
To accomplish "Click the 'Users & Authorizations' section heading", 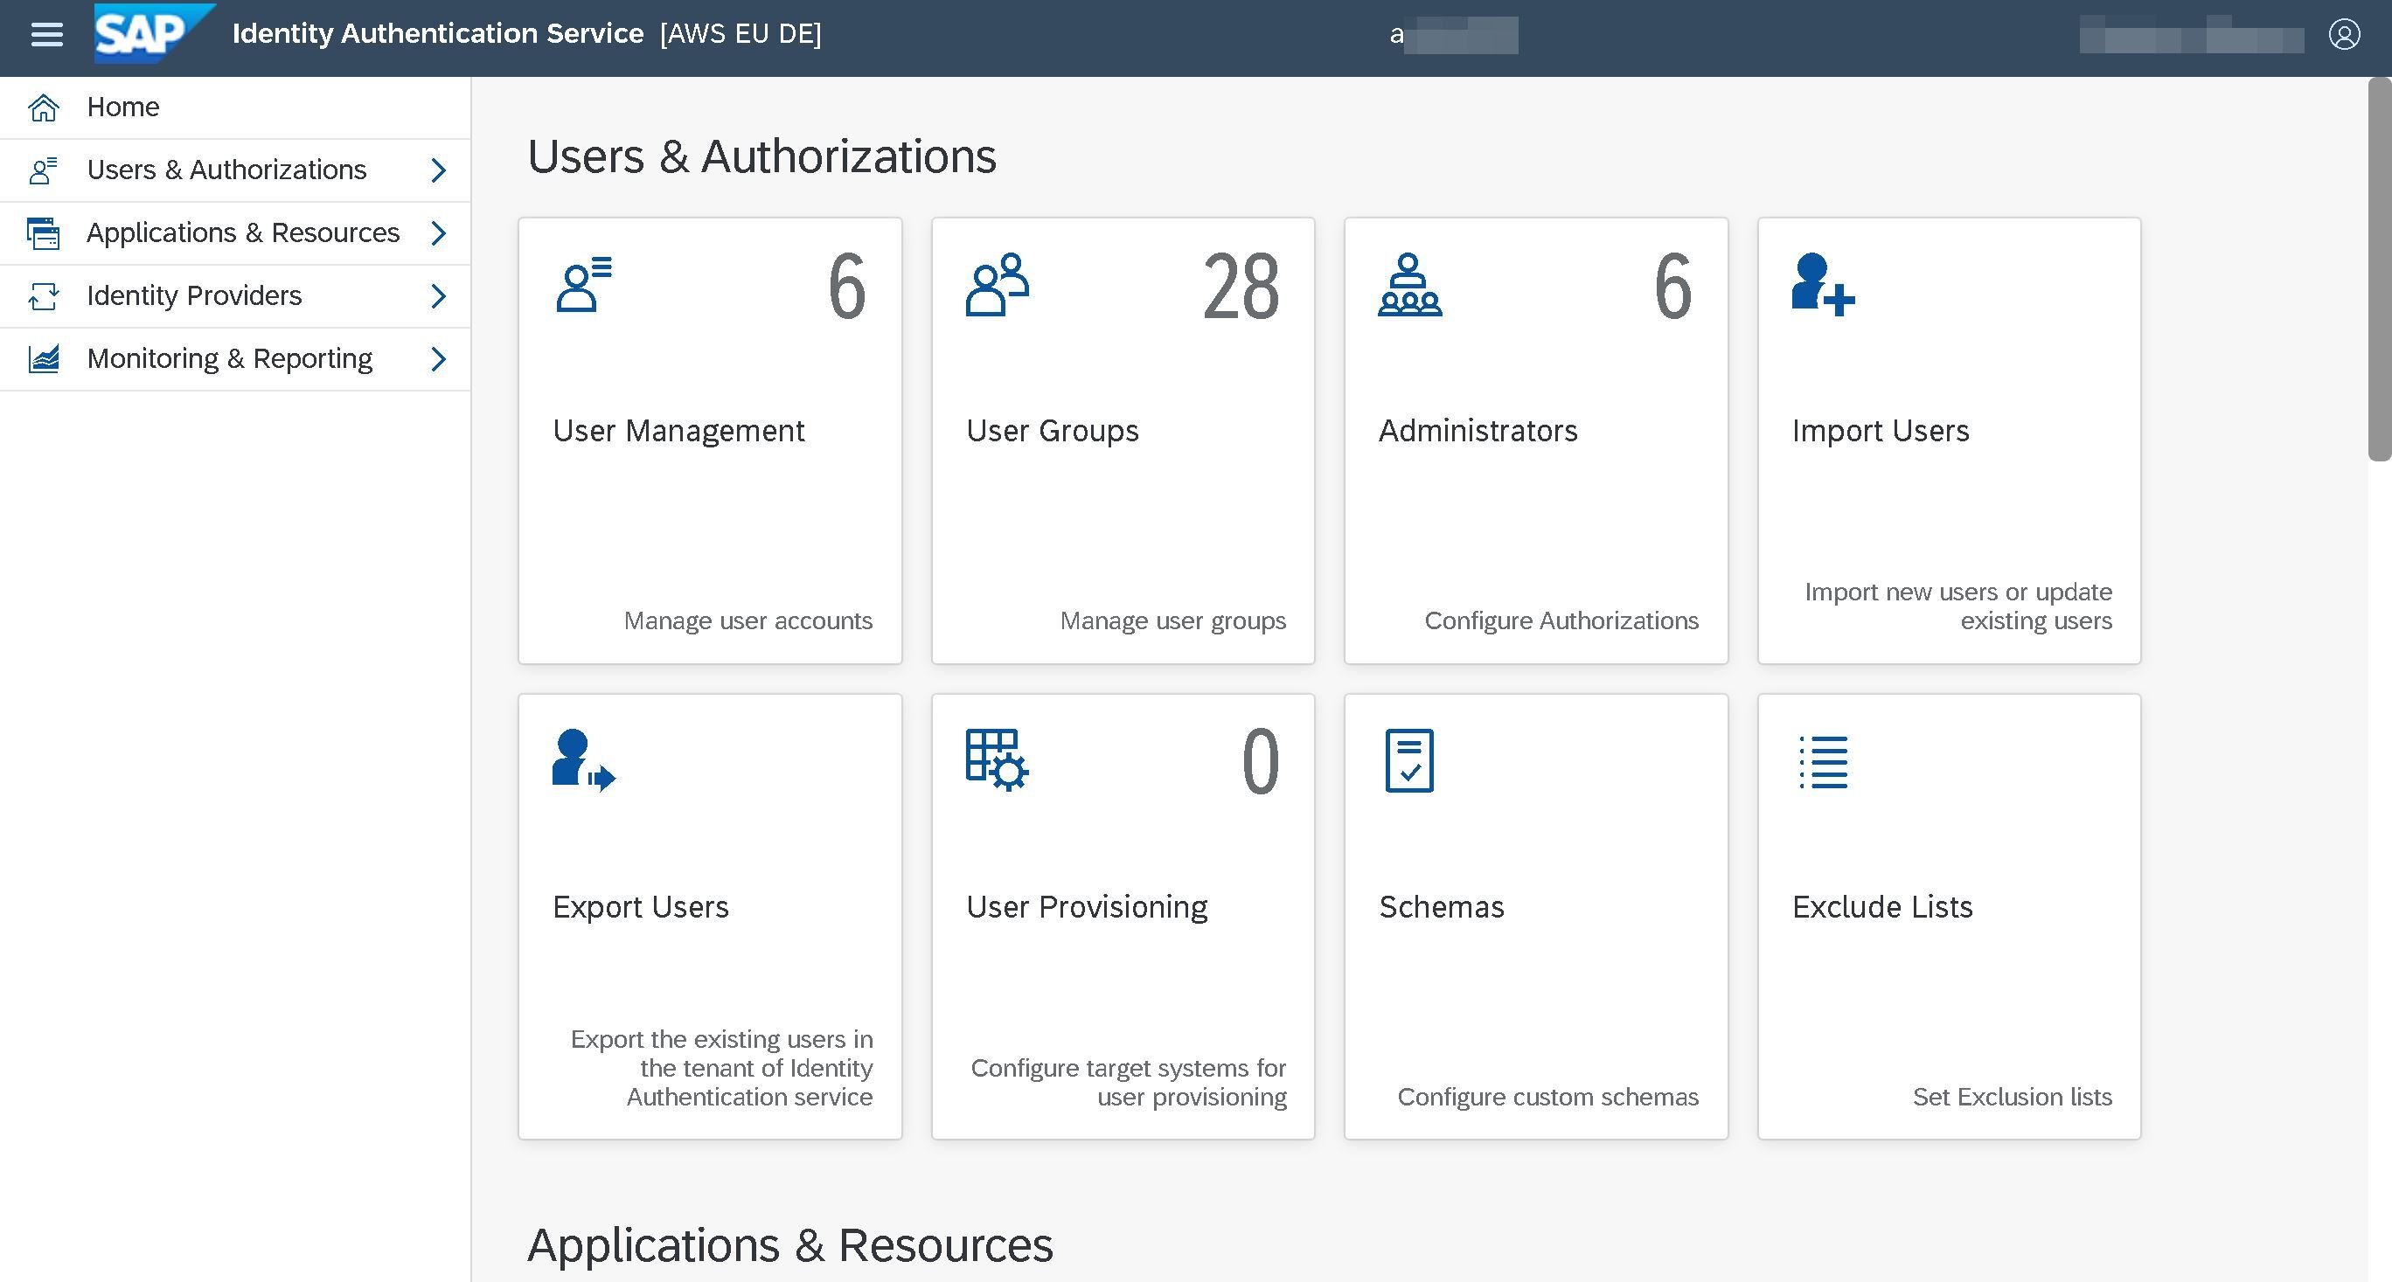I will coord(761,156).
